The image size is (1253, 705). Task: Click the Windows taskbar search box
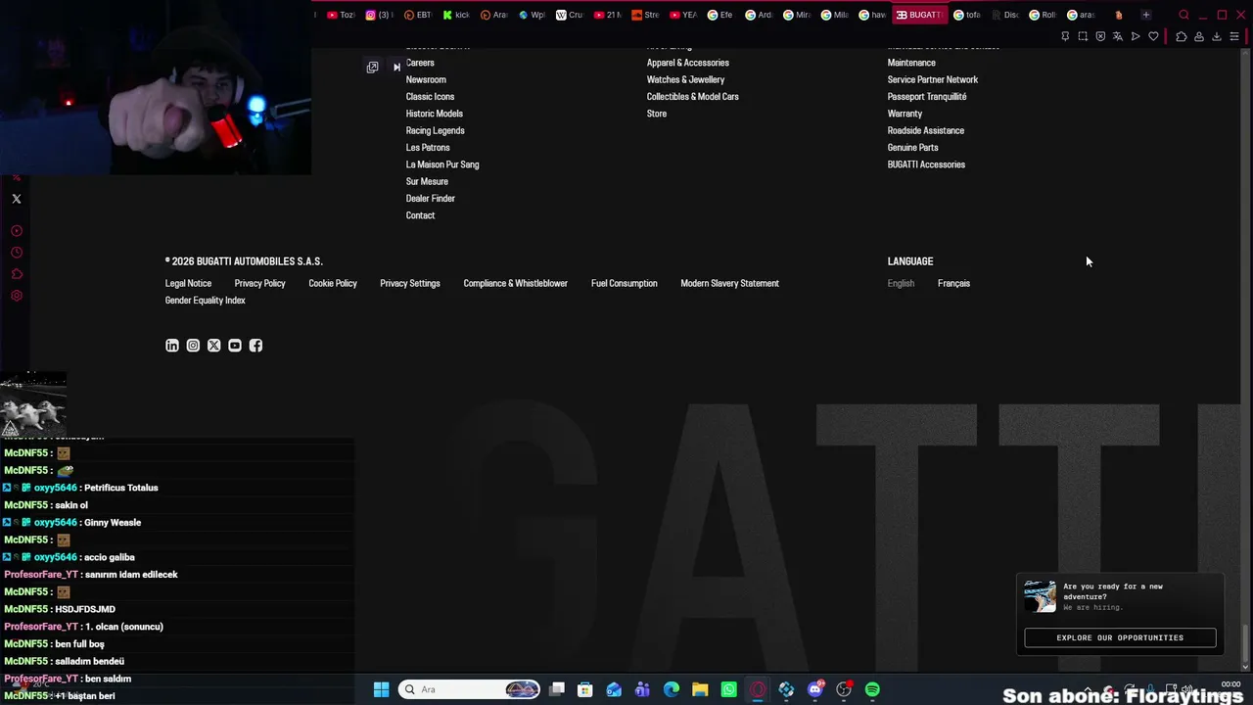tap(471, 689)
